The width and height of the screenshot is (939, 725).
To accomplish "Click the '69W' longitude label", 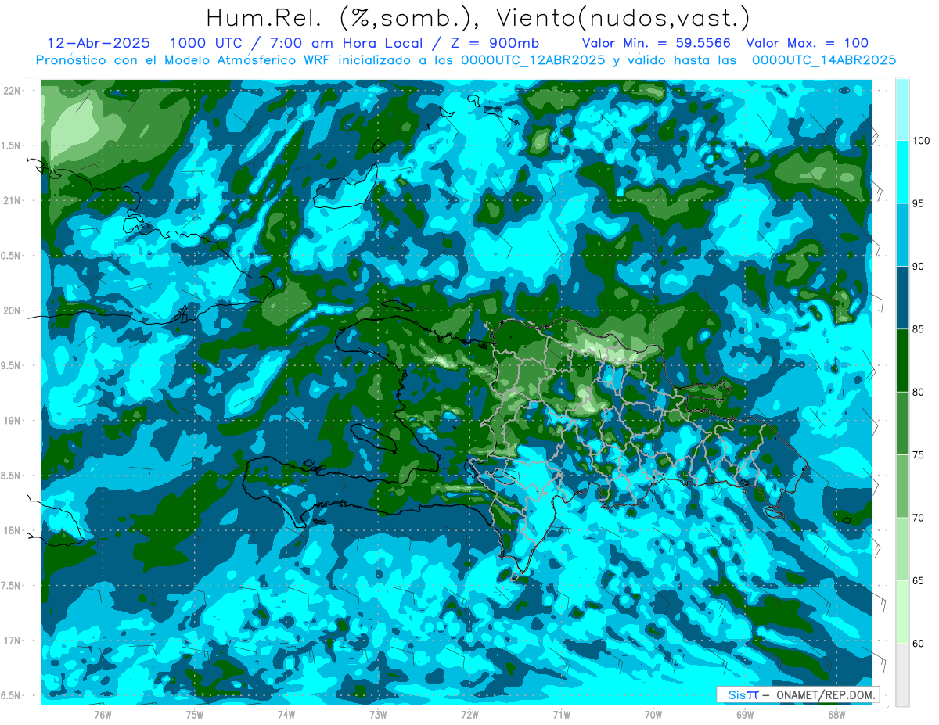I will click(x=745, y=715).
